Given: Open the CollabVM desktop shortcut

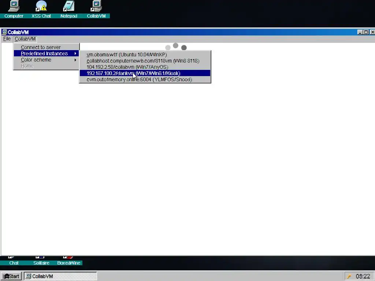Looking at the screenshot, I should click(96, 9).
